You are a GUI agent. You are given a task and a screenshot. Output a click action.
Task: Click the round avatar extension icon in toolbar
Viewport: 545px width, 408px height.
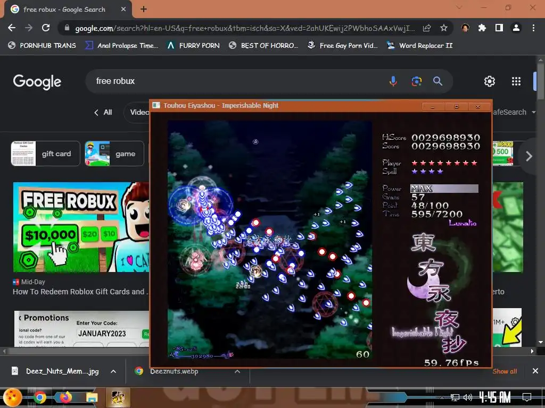(465, 28)
